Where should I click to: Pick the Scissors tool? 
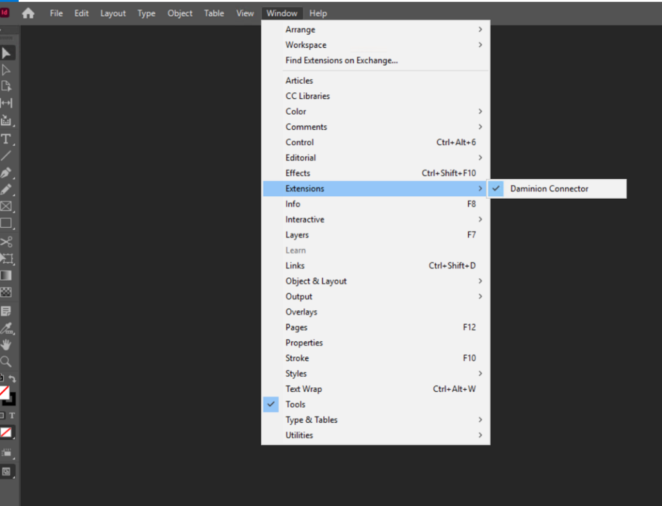[x=6, y=242]
